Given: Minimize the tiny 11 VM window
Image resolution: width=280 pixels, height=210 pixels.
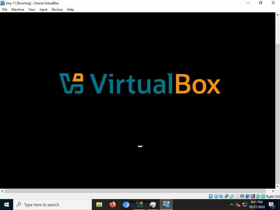Looking at the screenshot, I should click(248, 3).
